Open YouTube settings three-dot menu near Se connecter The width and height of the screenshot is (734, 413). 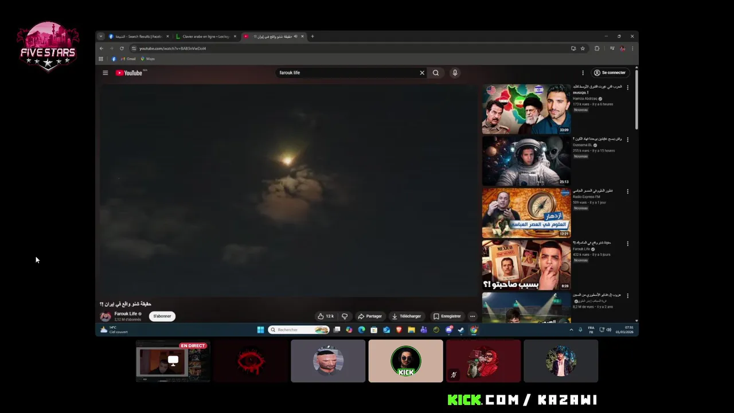tap(583, 73)
